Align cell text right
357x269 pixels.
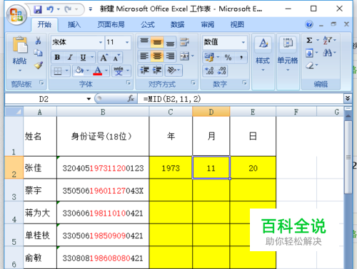coord(170,56)
